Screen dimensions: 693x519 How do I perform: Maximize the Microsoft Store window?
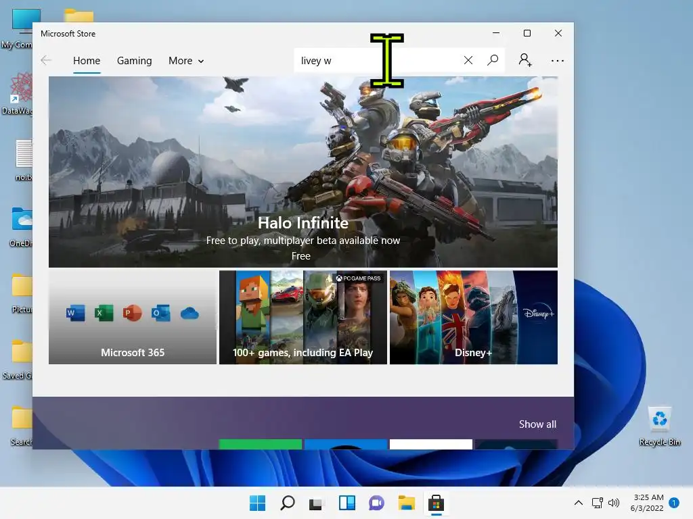coord(527,33)
